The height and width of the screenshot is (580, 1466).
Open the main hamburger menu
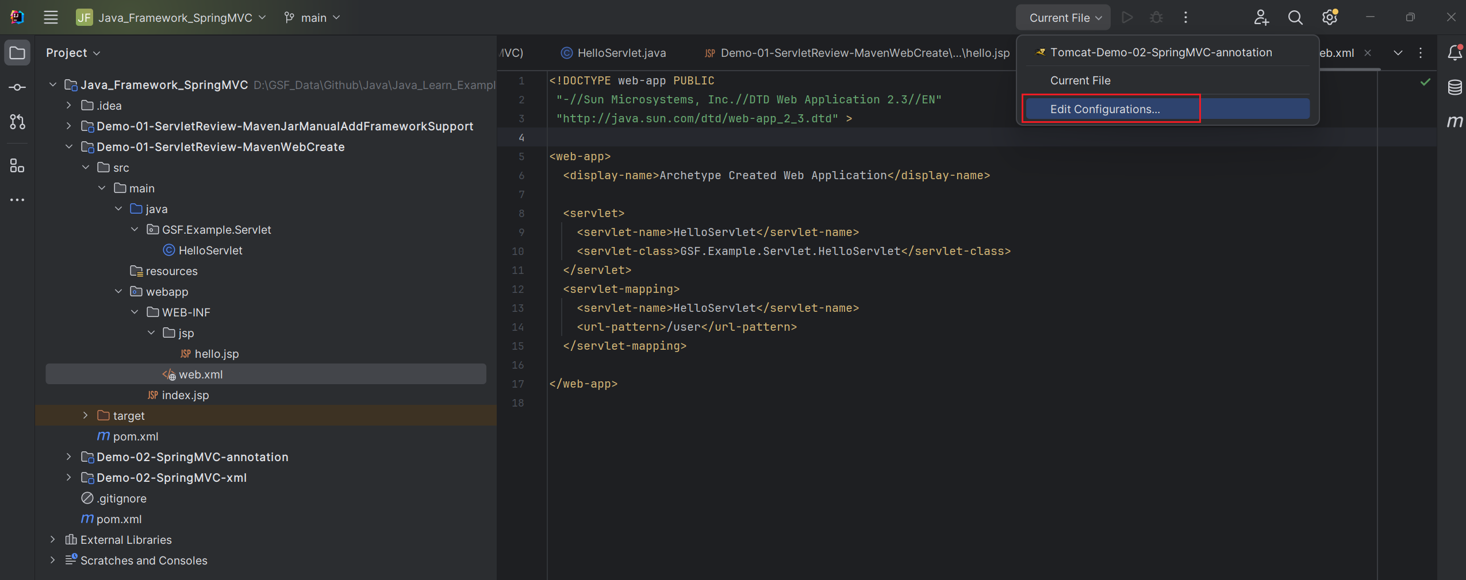pos(51,17)
